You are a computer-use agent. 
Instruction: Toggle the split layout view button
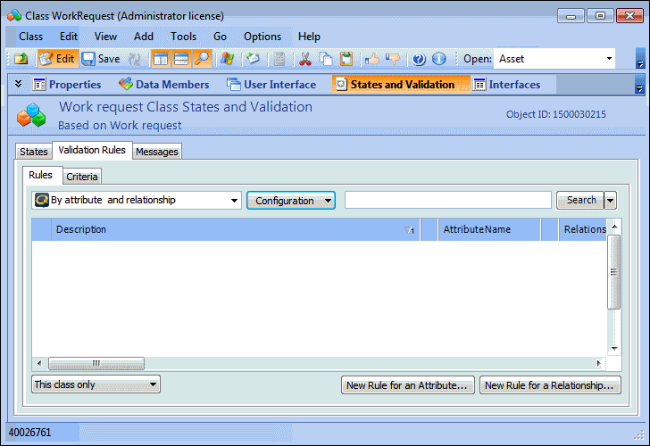click(x=161, y=59)
